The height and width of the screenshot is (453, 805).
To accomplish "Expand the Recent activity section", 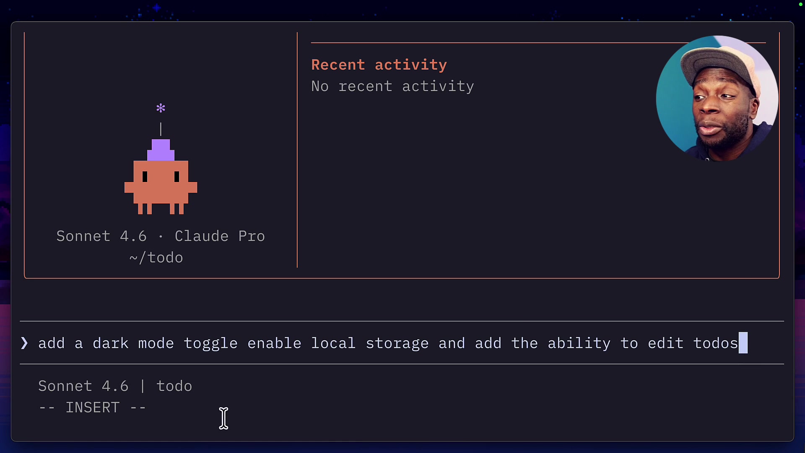I will point(379,65).
